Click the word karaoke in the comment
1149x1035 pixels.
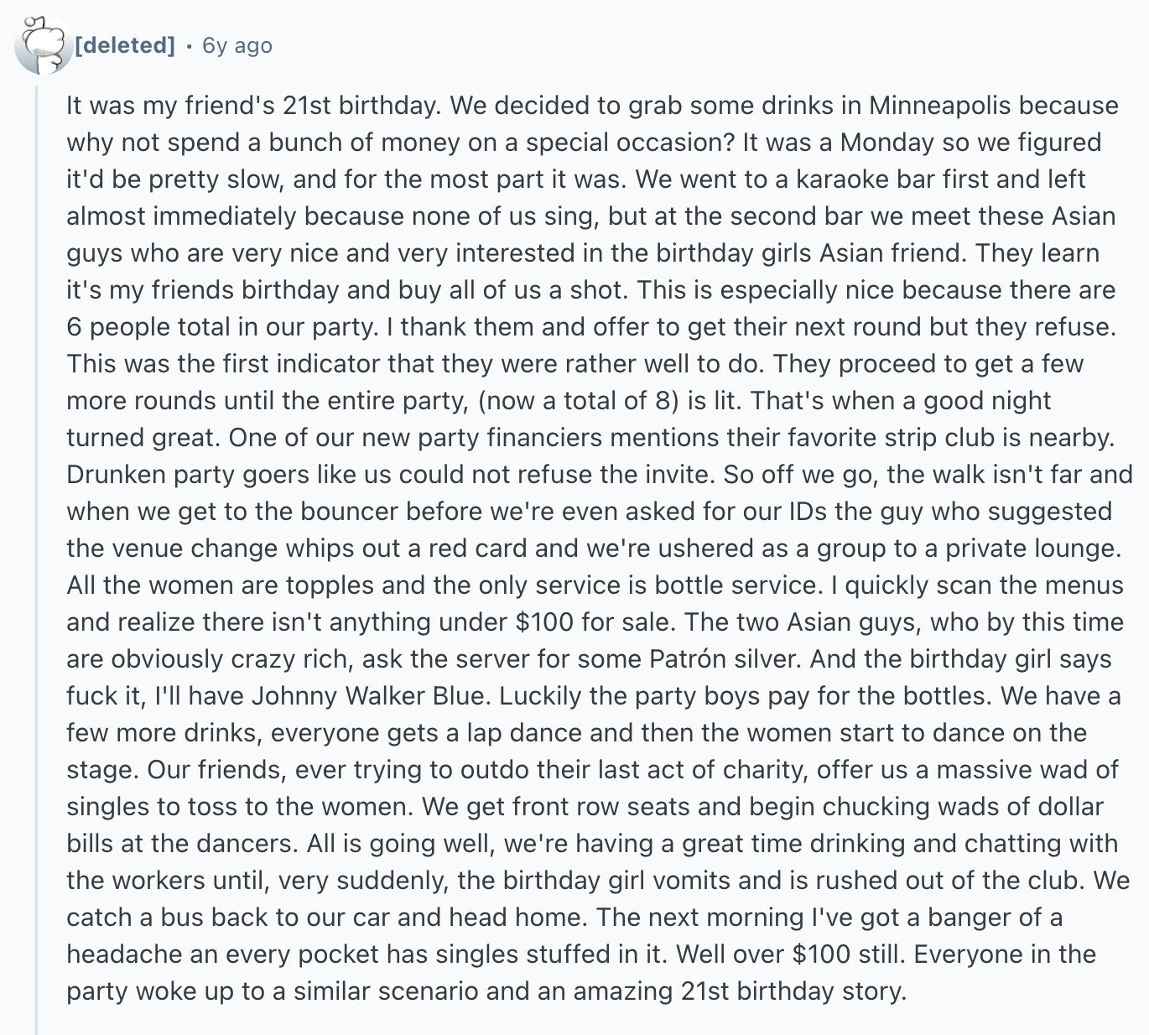844,179
